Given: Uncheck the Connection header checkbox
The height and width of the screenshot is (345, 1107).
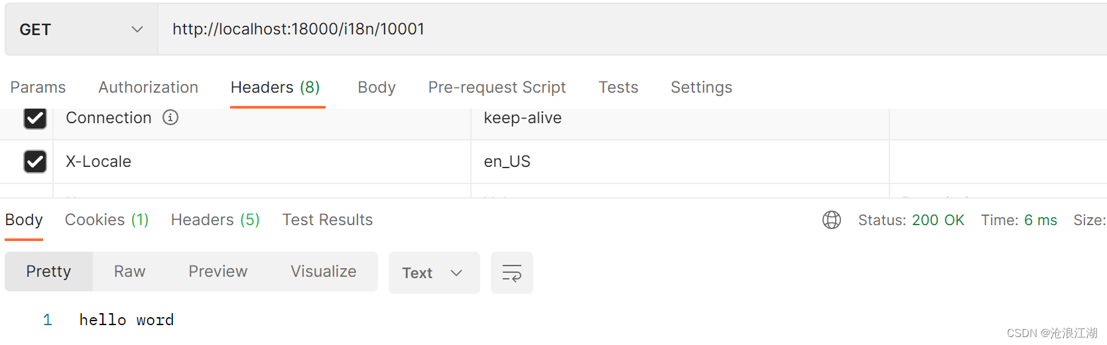Looking at the screenshot, I should 35,118.
